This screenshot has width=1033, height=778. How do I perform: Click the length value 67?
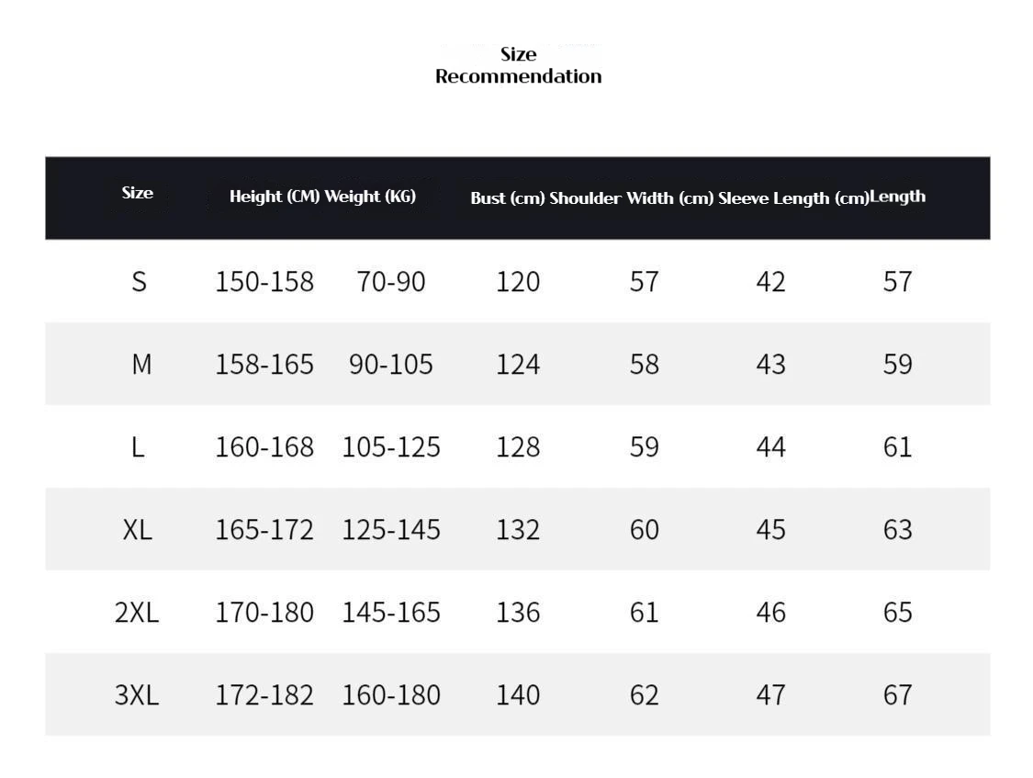tap(897, 694)
